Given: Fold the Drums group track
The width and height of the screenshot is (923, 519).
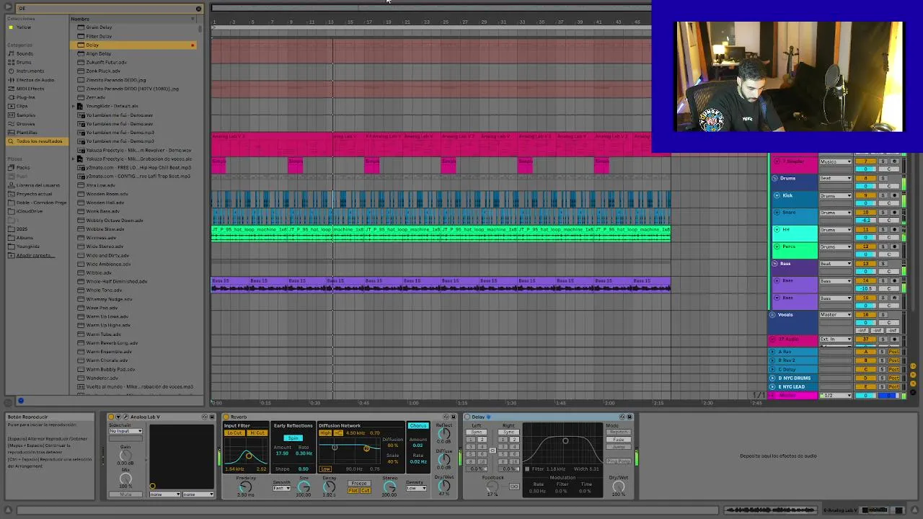Looking at the screenshot, I should [x=775, y=178].
